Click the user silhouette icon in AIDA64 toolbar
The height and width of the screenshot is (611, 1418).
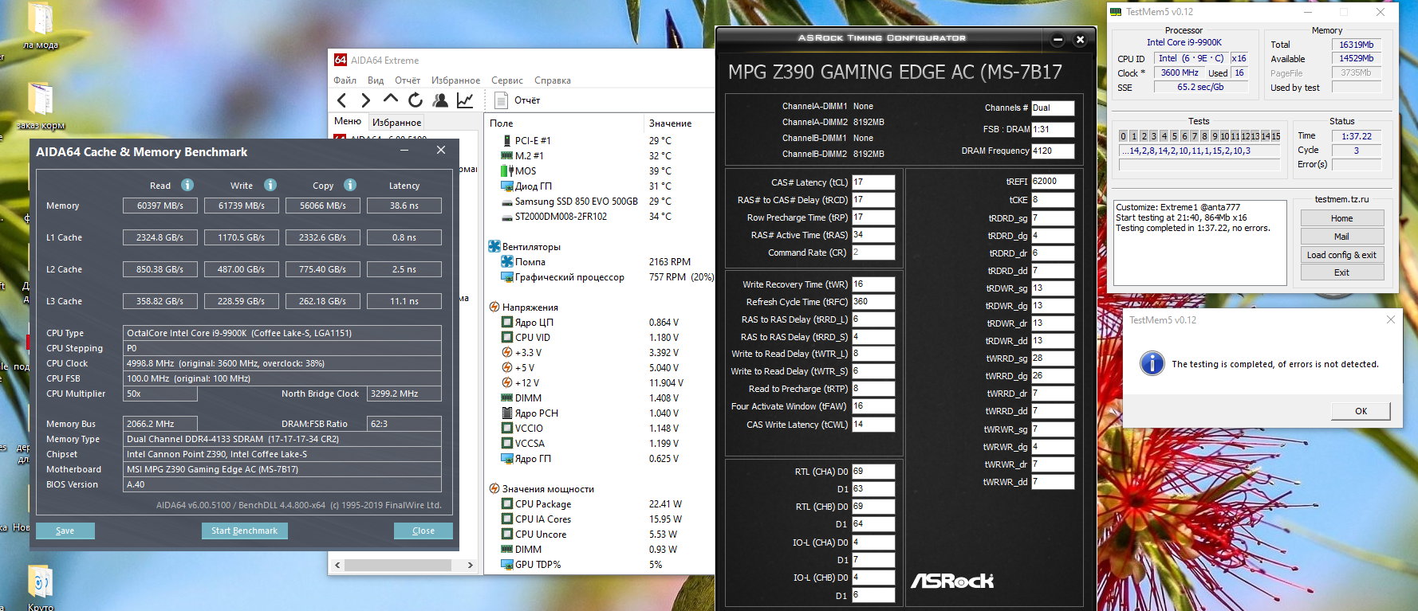click(440, 100)
